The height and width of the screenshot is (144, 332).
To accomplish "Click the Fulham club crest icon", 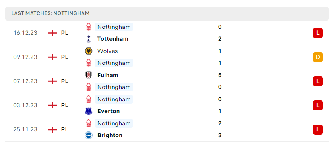I will 89,75.
